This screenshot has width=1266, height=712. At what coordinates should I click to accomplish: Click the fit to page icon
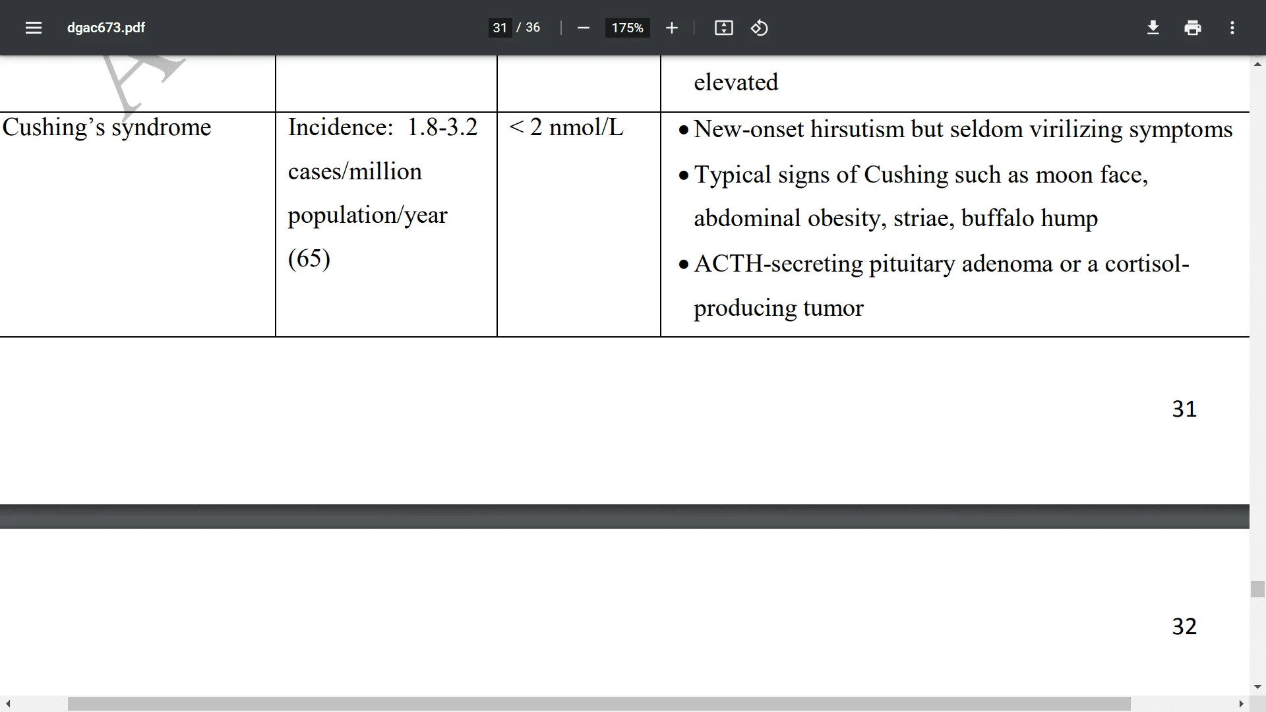pos(723,28)
